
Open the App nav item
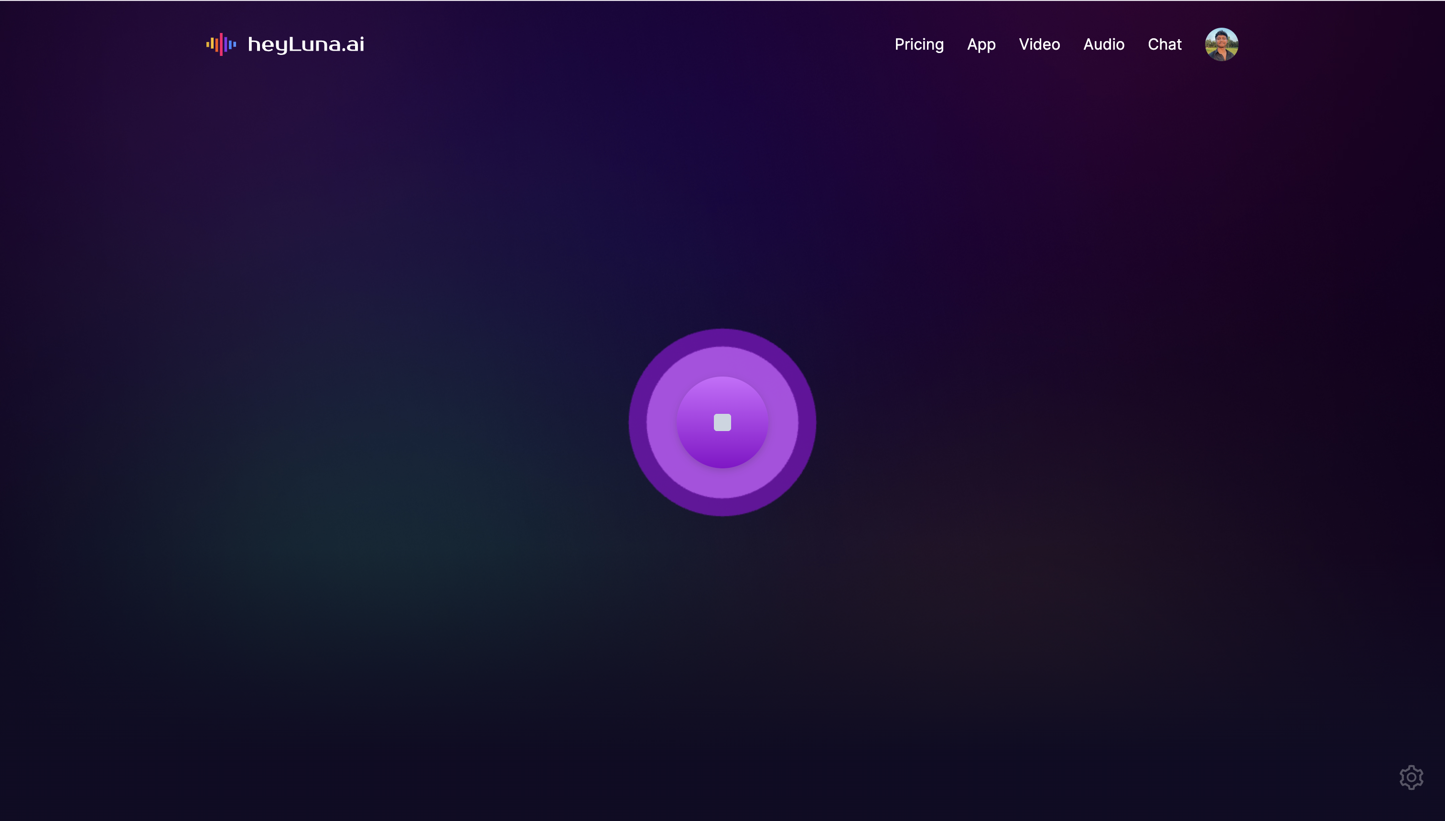tap(981, 44)
